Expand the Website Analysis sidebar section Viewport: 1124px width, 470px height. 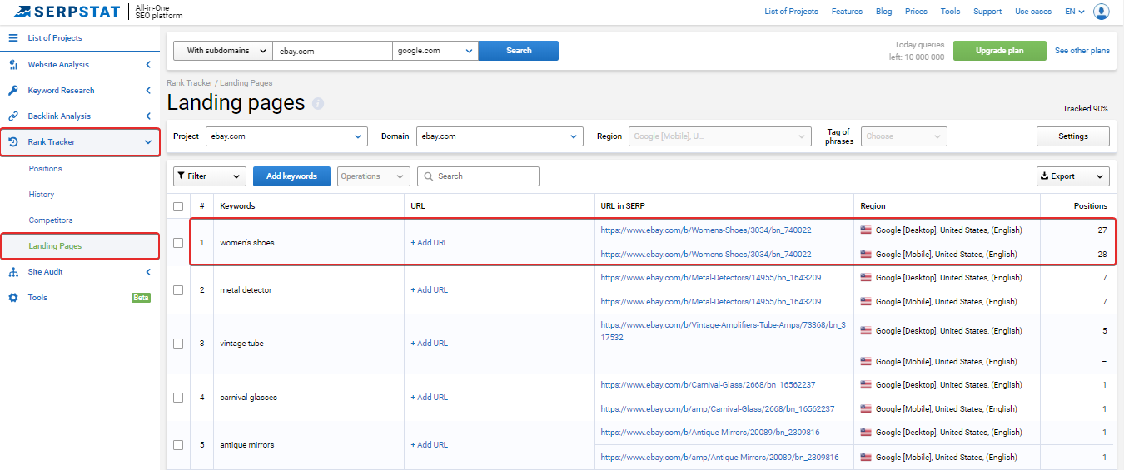pos(148,64)
